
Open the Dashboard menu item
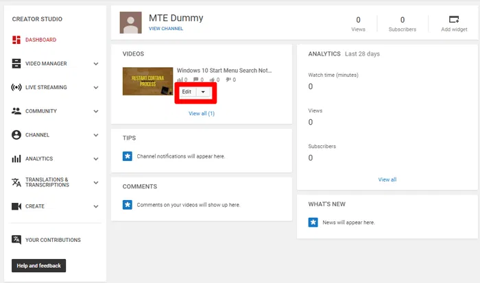tap(40, 40)
